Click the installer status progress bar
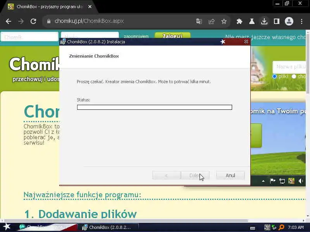310x232 pixels. [x=154, y=107]
